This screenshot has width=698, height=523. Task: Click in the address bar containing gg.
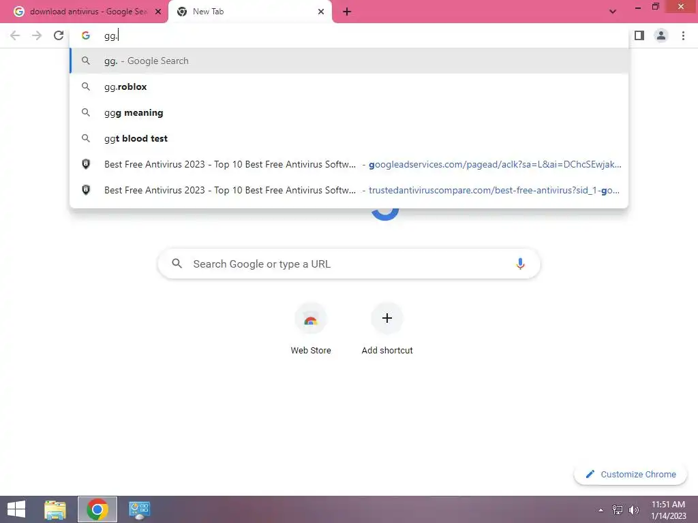pos(349,35)
